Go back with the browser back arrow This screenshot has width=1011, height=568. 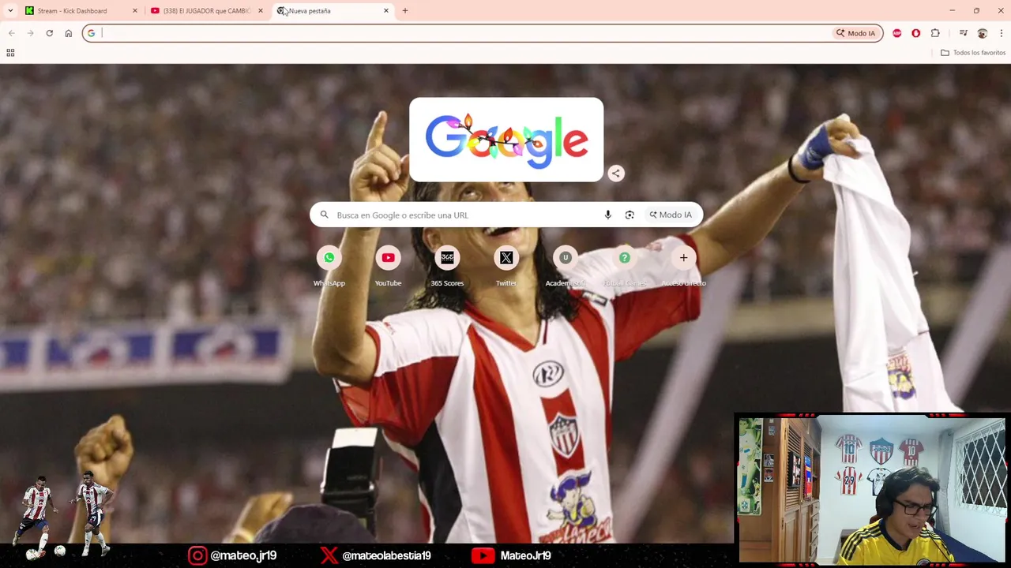[12, 33]
